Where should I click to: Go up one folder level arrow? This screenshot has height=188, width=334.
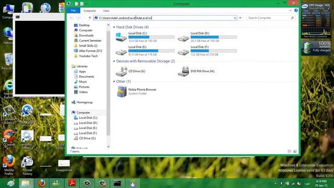coord(90,18)
